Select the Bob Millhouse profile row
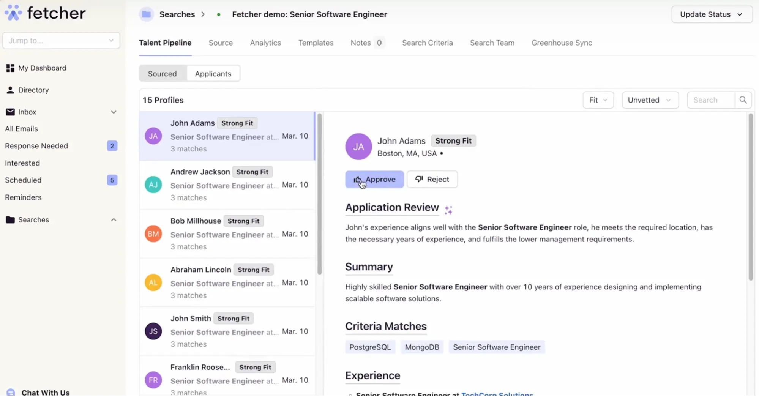The width and height of the screenshot is (759, 396). pyautogui.click(x=227, y=234)
